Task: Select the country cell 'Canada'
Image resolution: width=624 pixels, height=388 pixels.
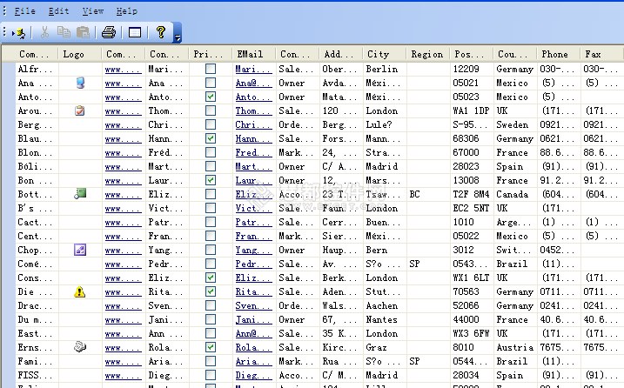Action: pyautogui.click(x=515, y=194)
